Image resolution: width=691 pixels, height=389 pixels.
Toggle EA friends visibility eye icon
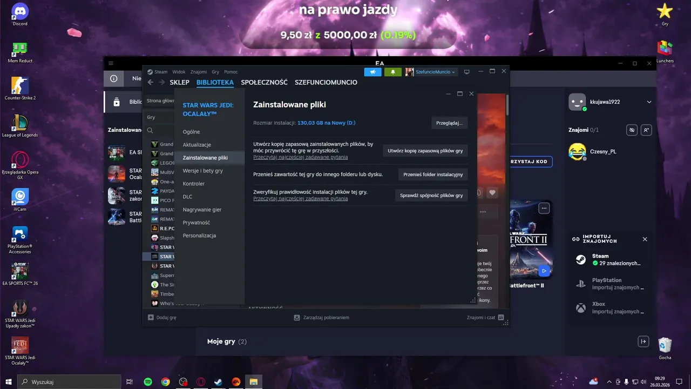pos(633,130)
